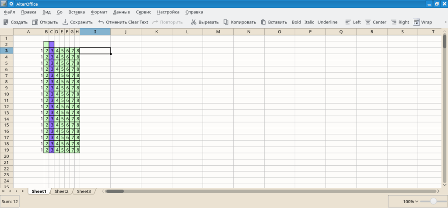Image resolution: width=448 pixels, height=208 pixels.
Task: Open a file with the Open icon
Action: [x=35, y=22]
